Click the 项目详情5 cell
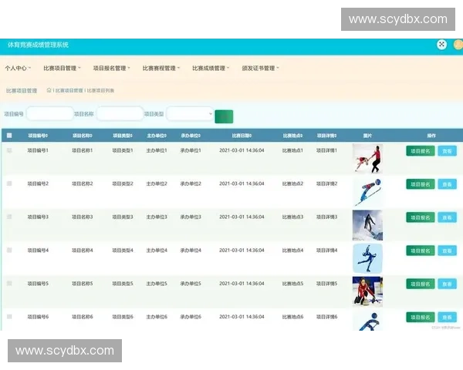 click(x=327, y=284)
